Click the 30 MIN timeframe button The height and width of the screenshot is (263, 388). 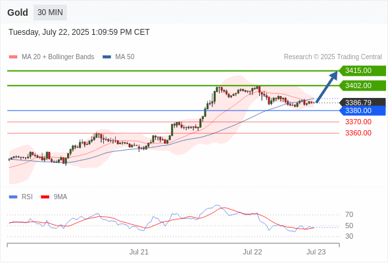point(50,12)
